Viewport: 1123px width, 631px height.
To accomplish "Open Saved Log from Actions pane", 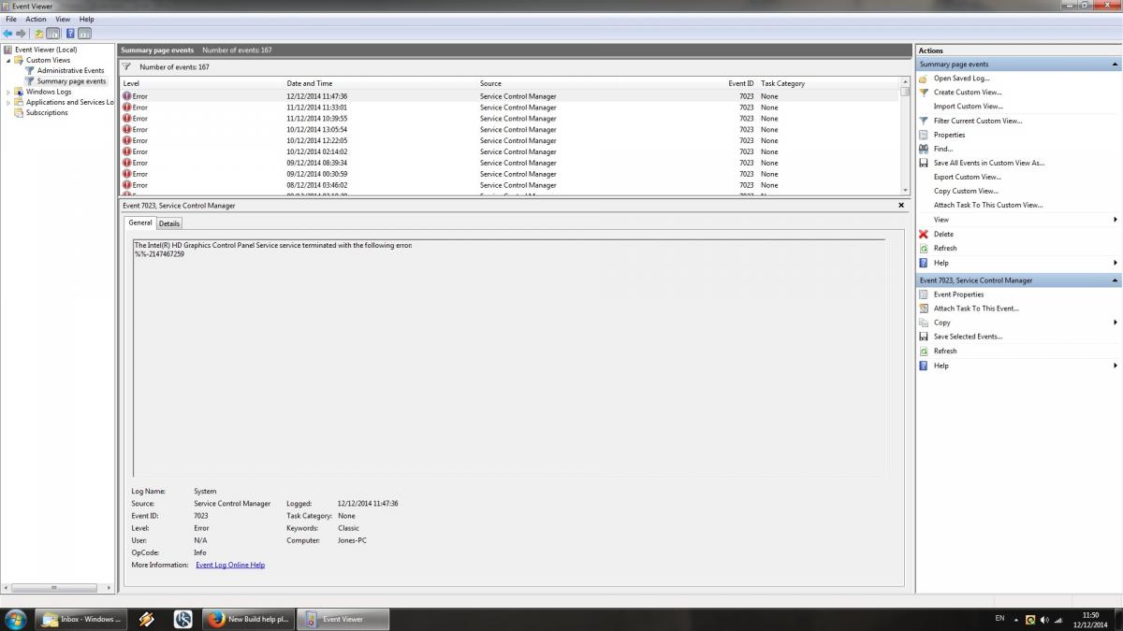I will pos(961,79).
